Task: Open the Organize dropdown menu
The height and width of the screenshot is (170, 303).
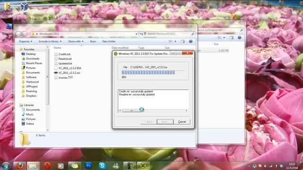Action: tap(26, 42)
